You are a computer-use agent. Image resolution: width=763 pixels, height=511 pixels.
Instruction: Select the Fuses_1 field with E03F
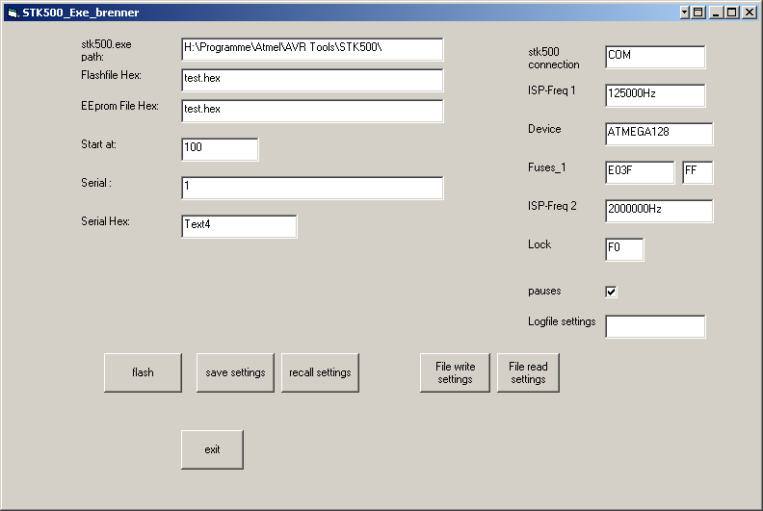click(x=640, y=172)
